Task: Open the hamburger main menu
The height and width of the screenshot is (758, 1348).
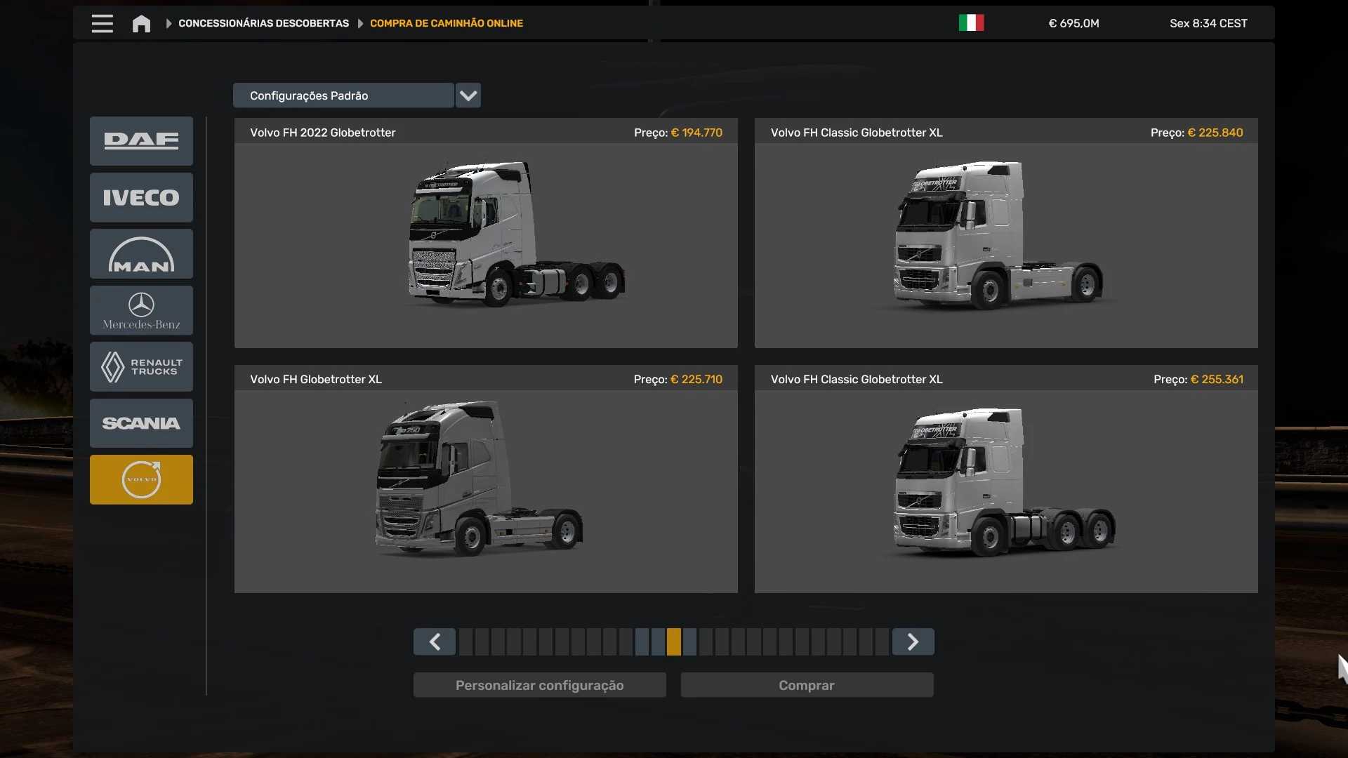Action: coord(102,24)
